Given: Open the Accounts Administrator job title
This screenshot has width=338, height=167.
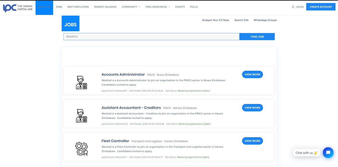Looking at the screenshot, I should tap(123, 75).
